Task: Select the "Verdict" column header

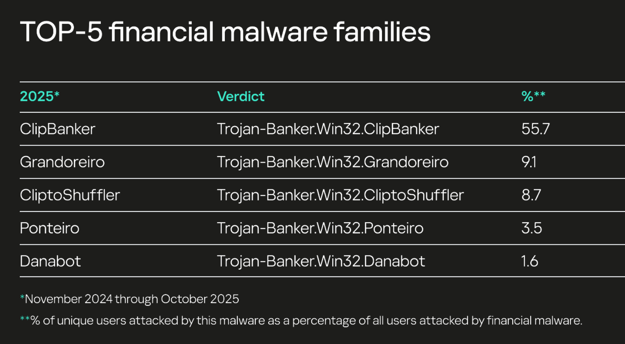Action: pos(241,96)
